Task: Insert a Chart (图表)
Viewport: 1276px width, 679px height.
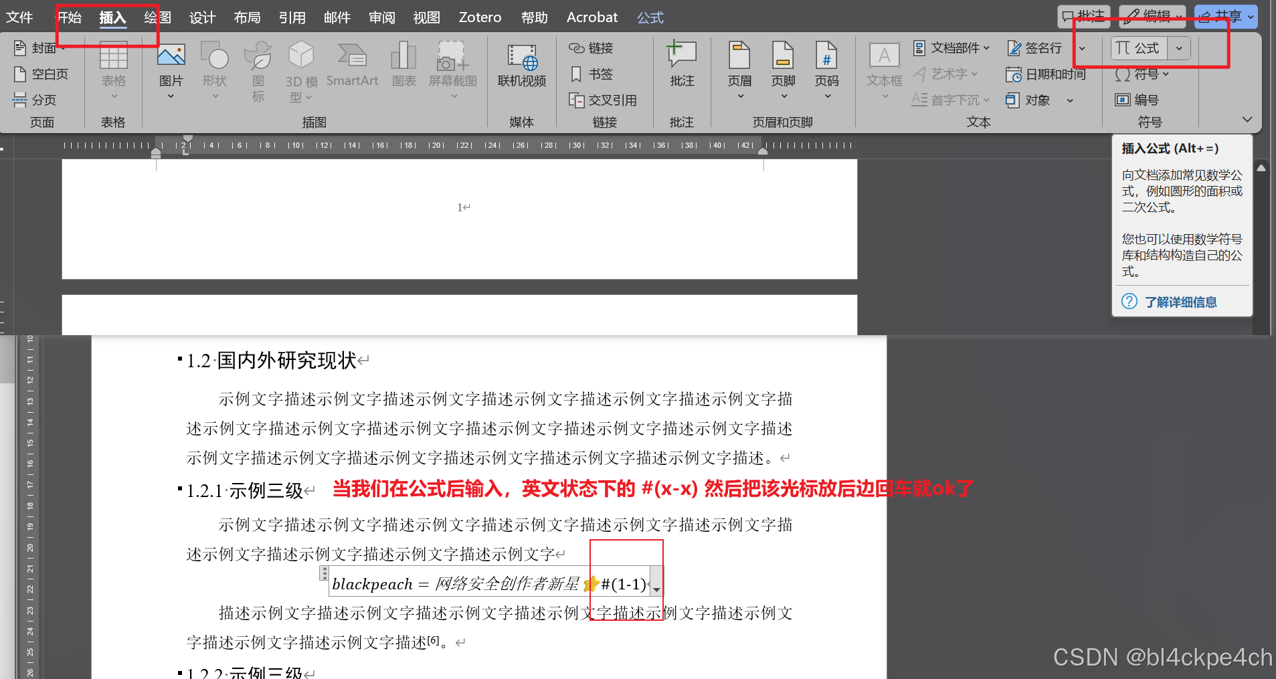Action: point(403,64)
